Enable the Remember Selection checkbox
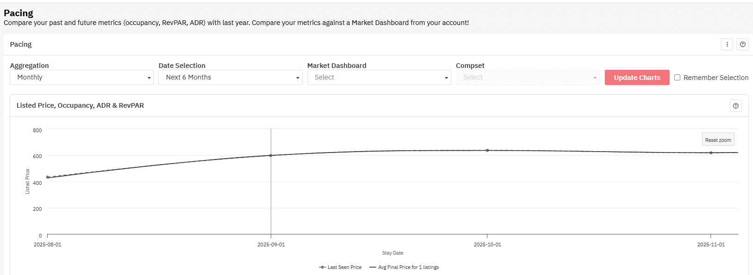Image resolution: width=753 pixels, height=275 pixels. tap(678, 78)
